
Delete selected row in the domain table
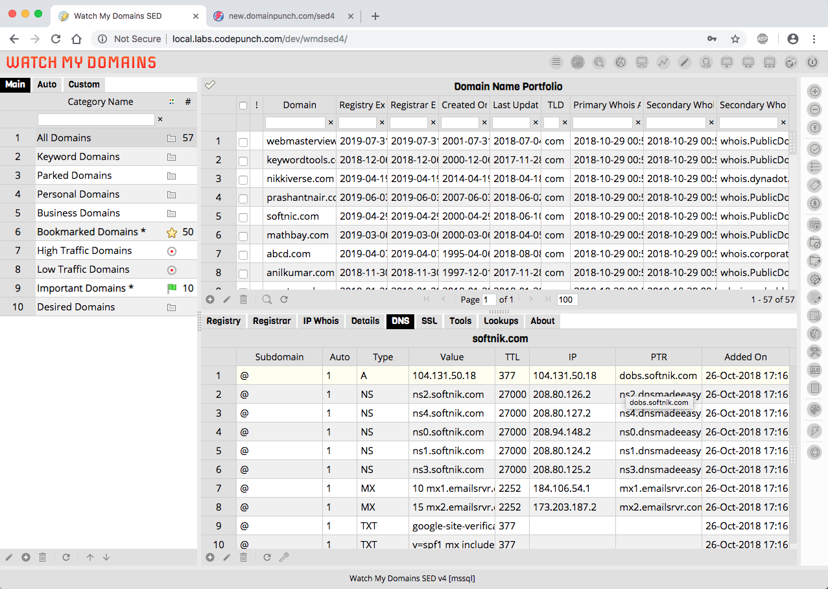pos(244,299)
